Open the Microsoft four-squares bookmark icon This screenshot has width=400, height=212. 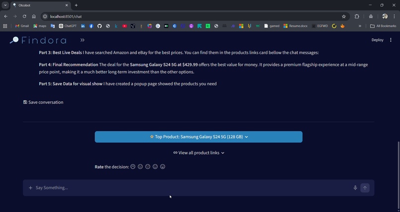pyautogui.click(x=241, y=26)
